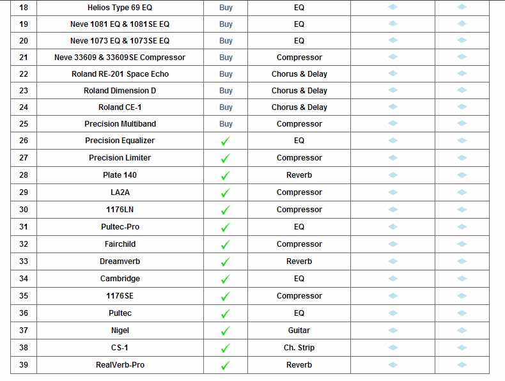Click the Guitar category cell for Nigel
Viewport: 505px width, 381px height.
click(299, 330)
